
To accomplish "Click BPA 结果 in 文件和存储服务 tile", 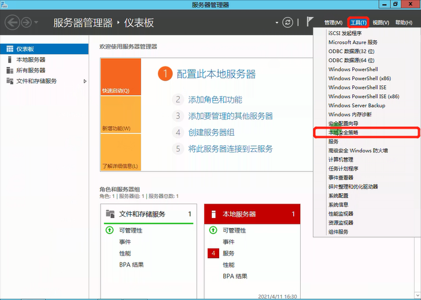I will coord(131,265).
